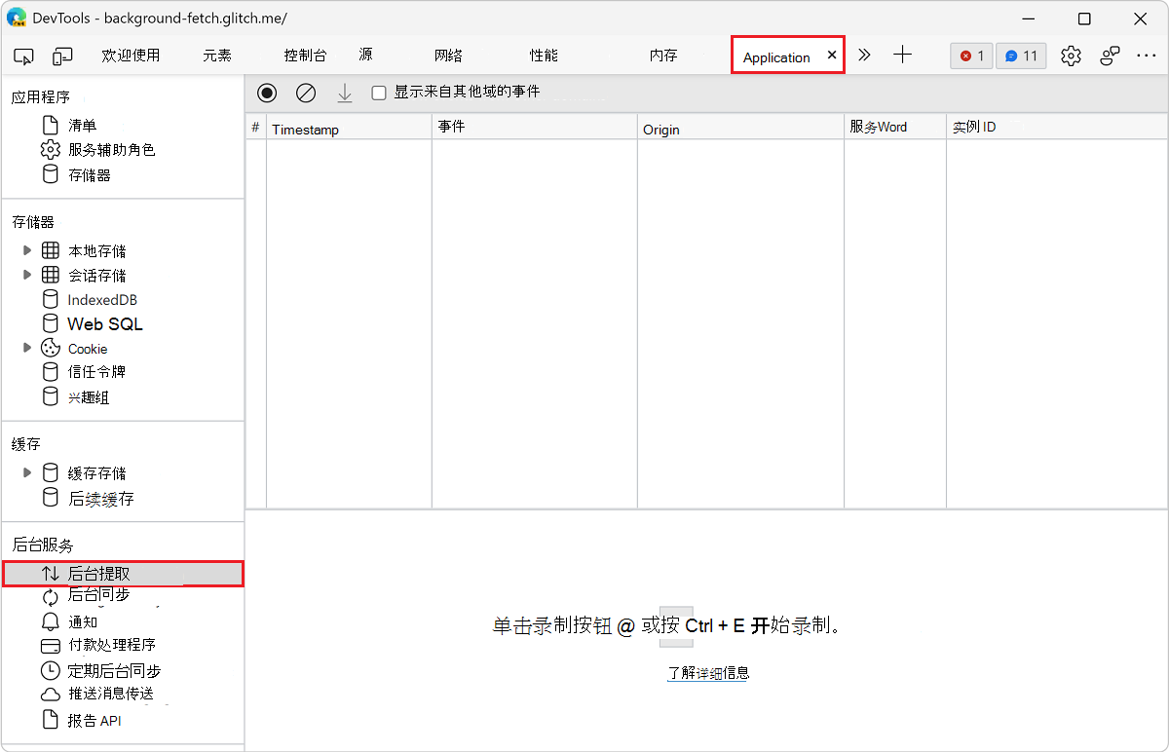Click the inspect element picker icon
Viewport: 1169px width, 752px height.
click(23, 56)
